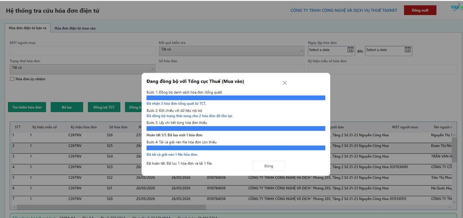Viewport: 463px width, 218px height.
Task: Click Bước 4 file download progress bar
Action: (x=236, y=148)
